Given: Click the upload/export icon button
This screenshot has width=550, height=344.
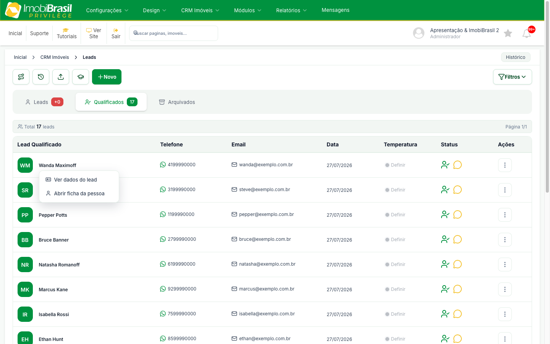Looking at the screenshot, I should coord(61,77).
